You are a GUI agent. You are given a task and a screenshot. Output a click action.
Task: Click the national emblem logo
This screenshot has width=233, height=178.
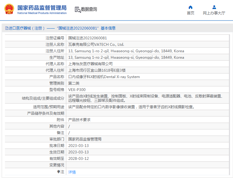tap(9, 9)
